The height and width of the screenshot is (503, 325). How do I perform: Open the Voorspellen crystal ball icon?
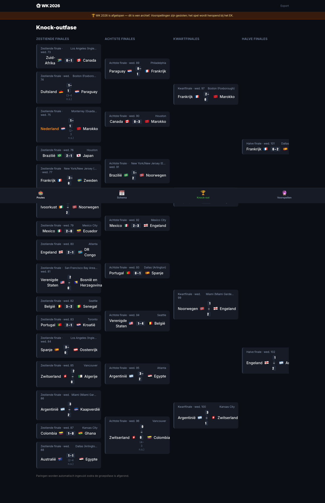click(x=284, y=193)
